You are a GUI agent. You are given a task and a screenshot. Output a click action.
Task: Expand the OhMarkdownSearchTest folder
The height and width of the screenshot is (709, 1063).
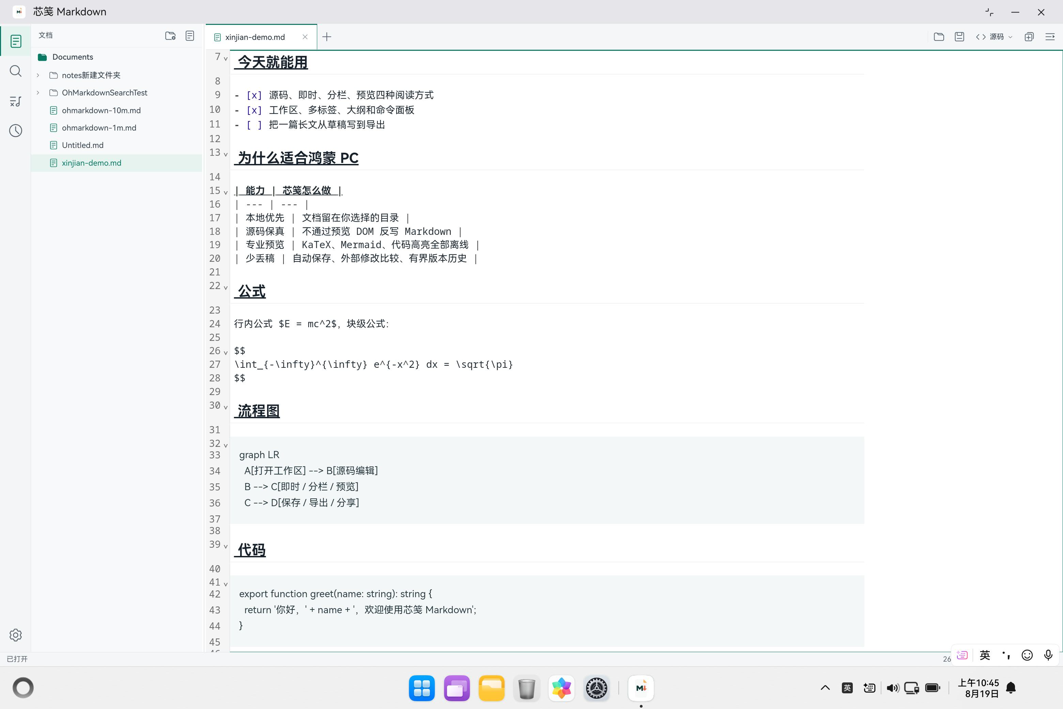click(x=38, y=93)
